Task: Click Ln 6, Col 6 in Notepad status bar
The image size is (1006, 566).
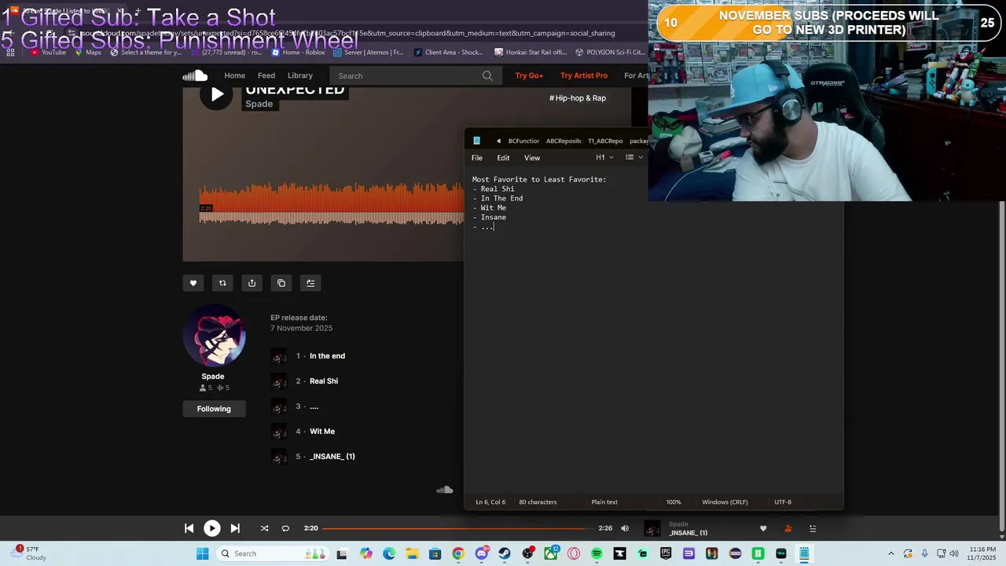Action: coord(492,502)
